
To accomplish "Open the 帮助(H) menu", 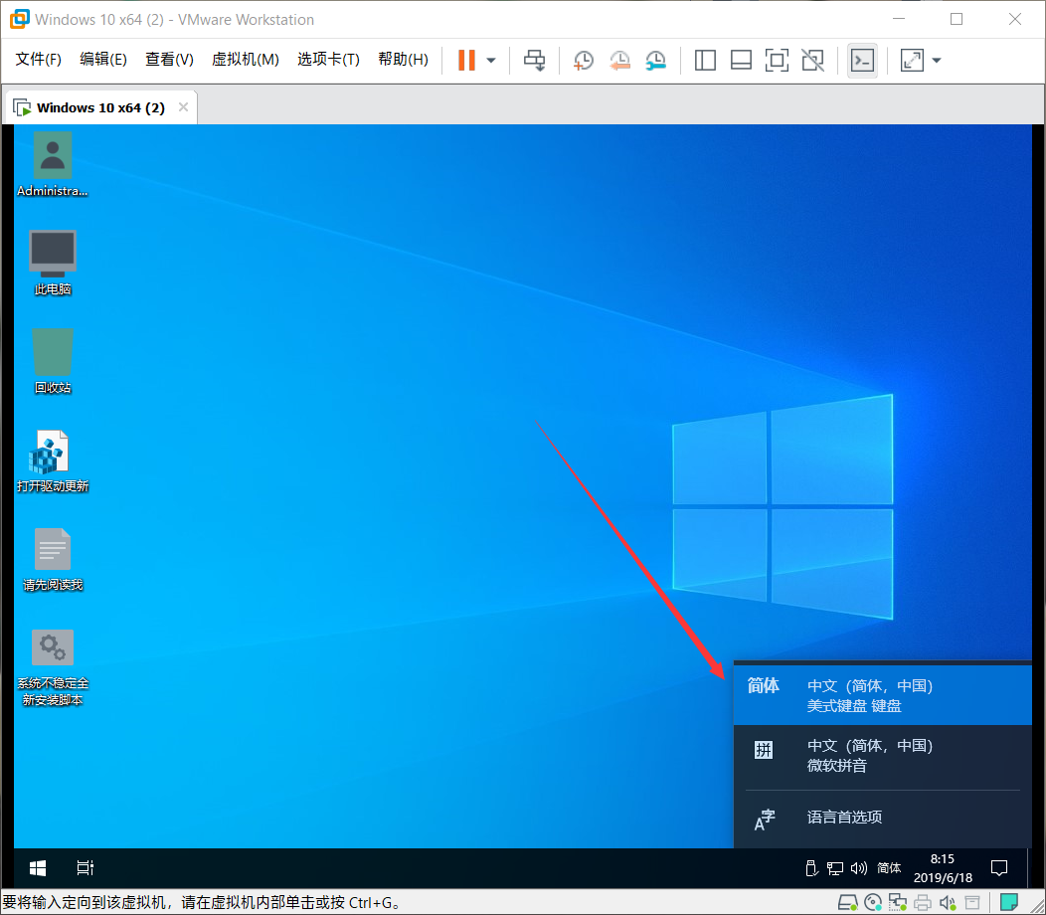I will (x=403, y=60).
